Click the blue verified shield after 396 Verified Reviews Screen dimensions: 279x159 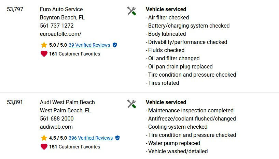pyautogui.click(x=117, y=138)
